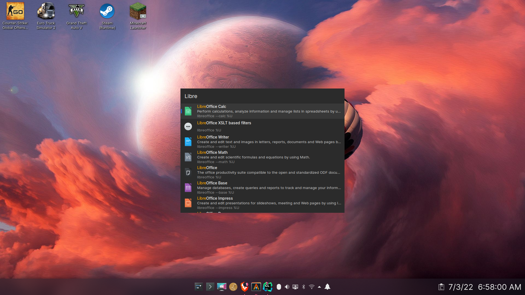Select the LibreOffice Writer result title

click(213, 137)
